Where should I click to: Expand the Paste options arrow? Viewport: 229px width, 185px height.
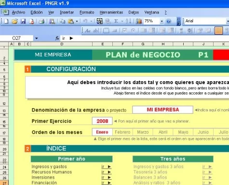click(x=77, y=21)
